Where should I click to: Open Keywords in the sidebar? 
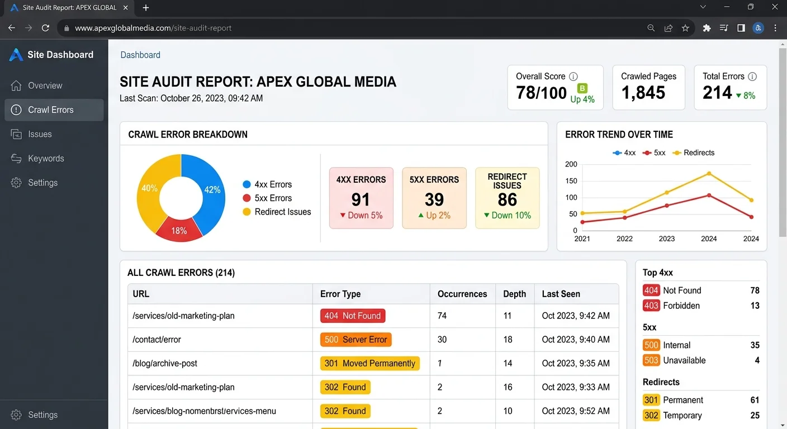pos(54,159)
